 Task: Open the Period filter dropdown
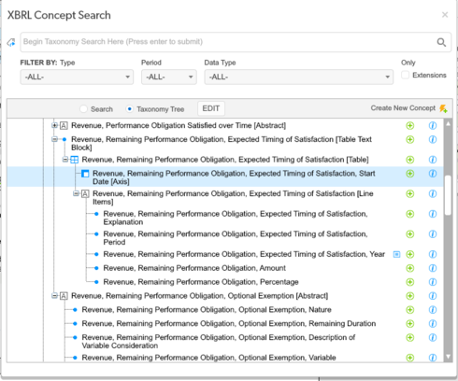tap(169, 77)
